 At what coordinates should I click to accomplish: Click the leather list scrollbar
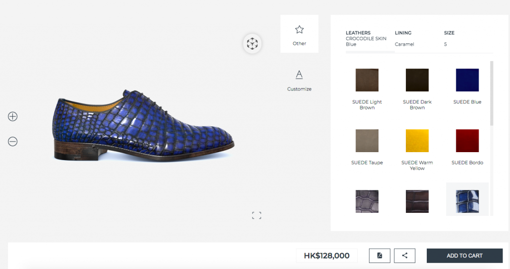pyautogui.click(x=492, y=93)
